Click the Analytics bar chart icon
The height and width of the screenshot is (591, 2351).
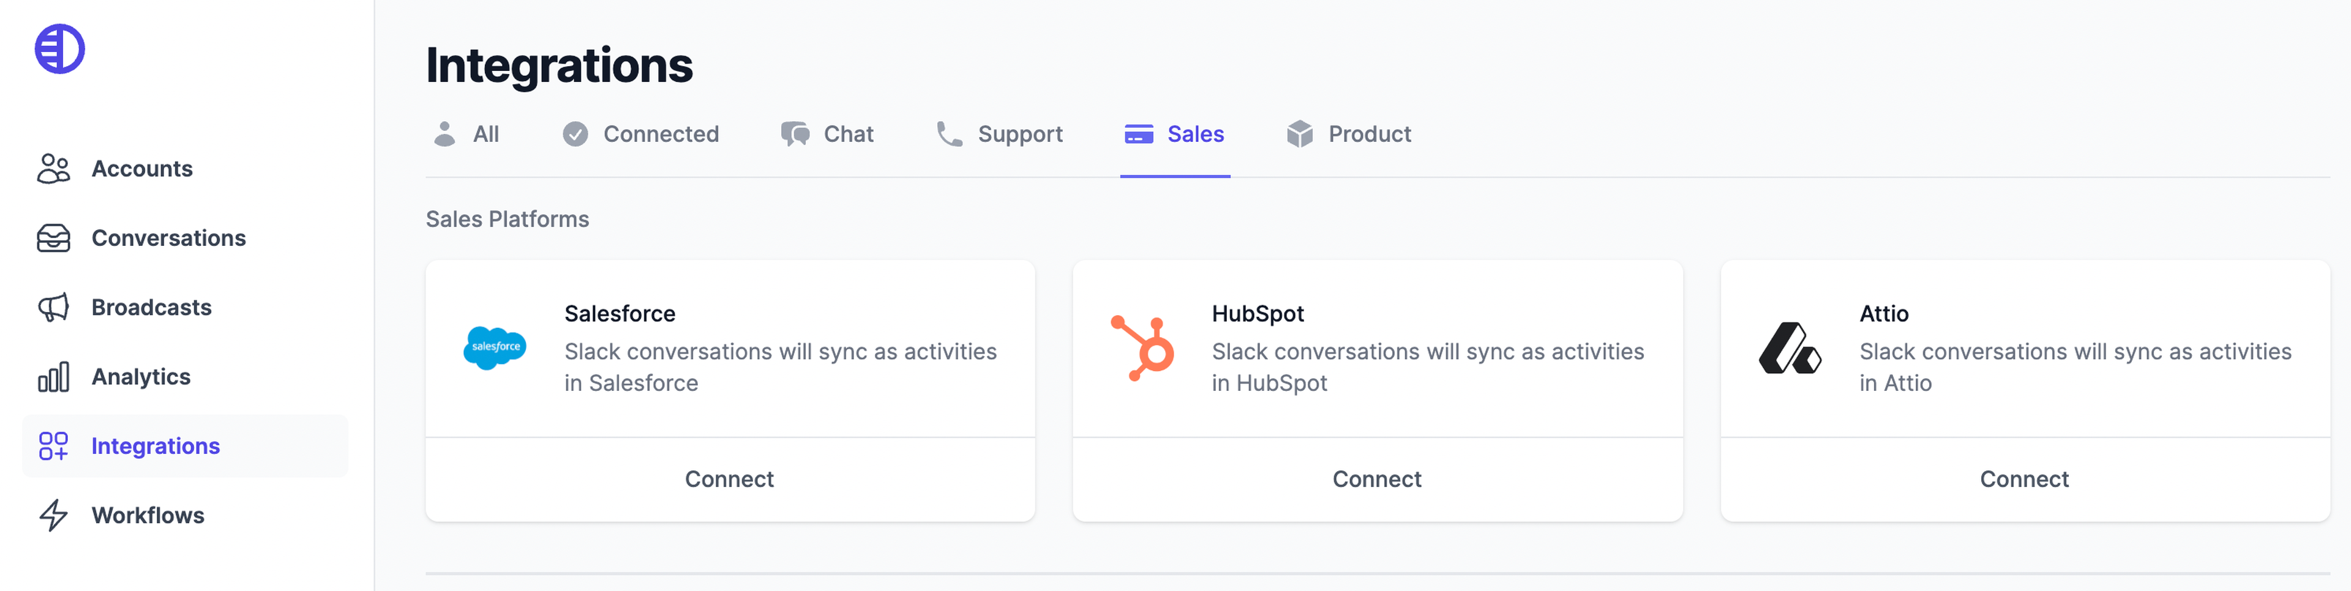[54, 376]
